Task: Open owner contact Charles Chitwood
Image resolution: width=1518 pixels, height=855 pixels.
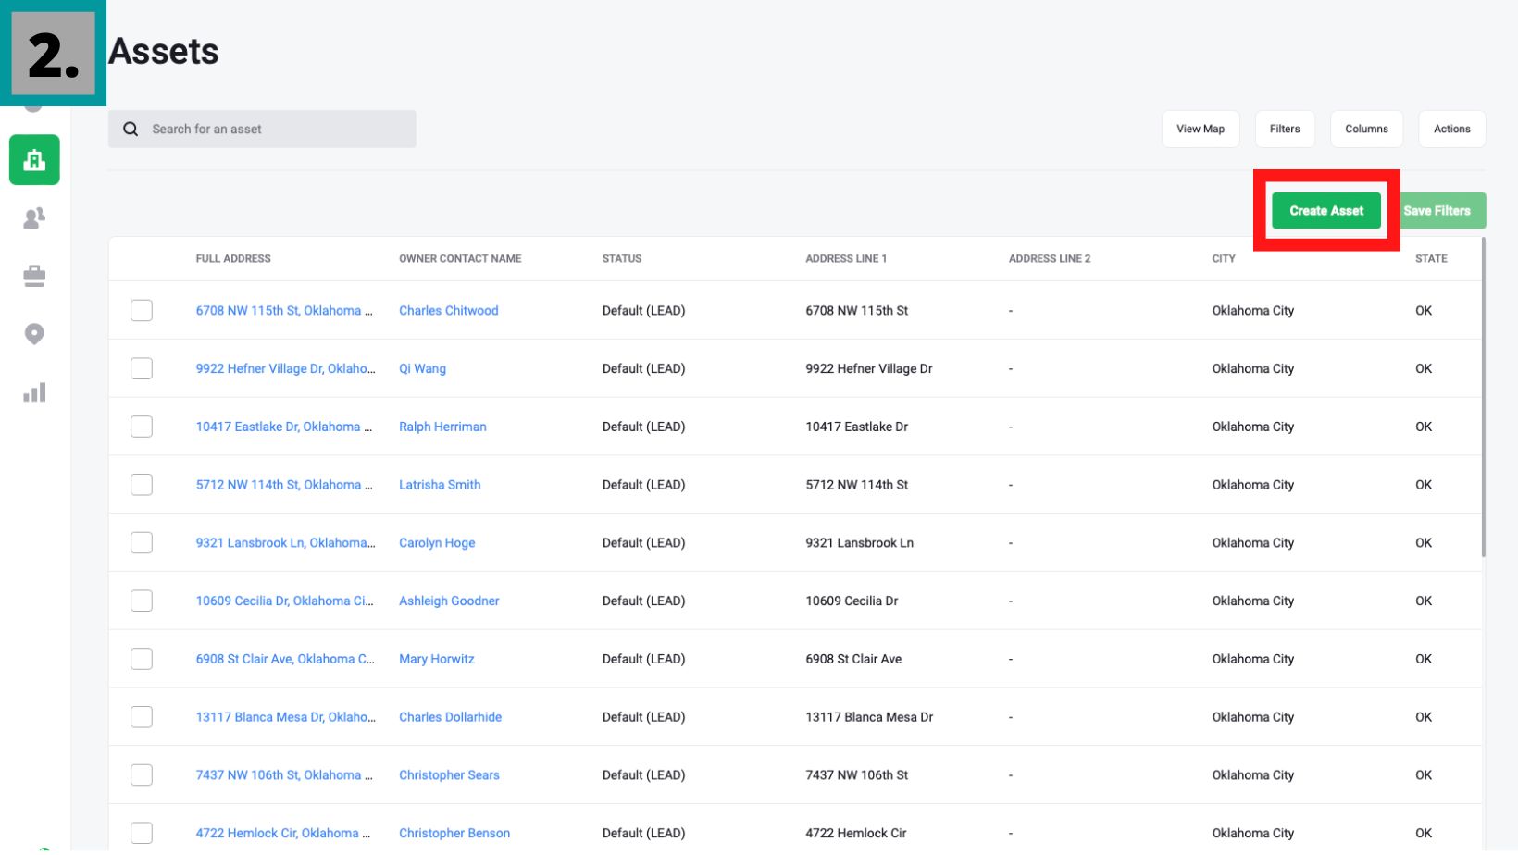Action: (x=448, y=311)
